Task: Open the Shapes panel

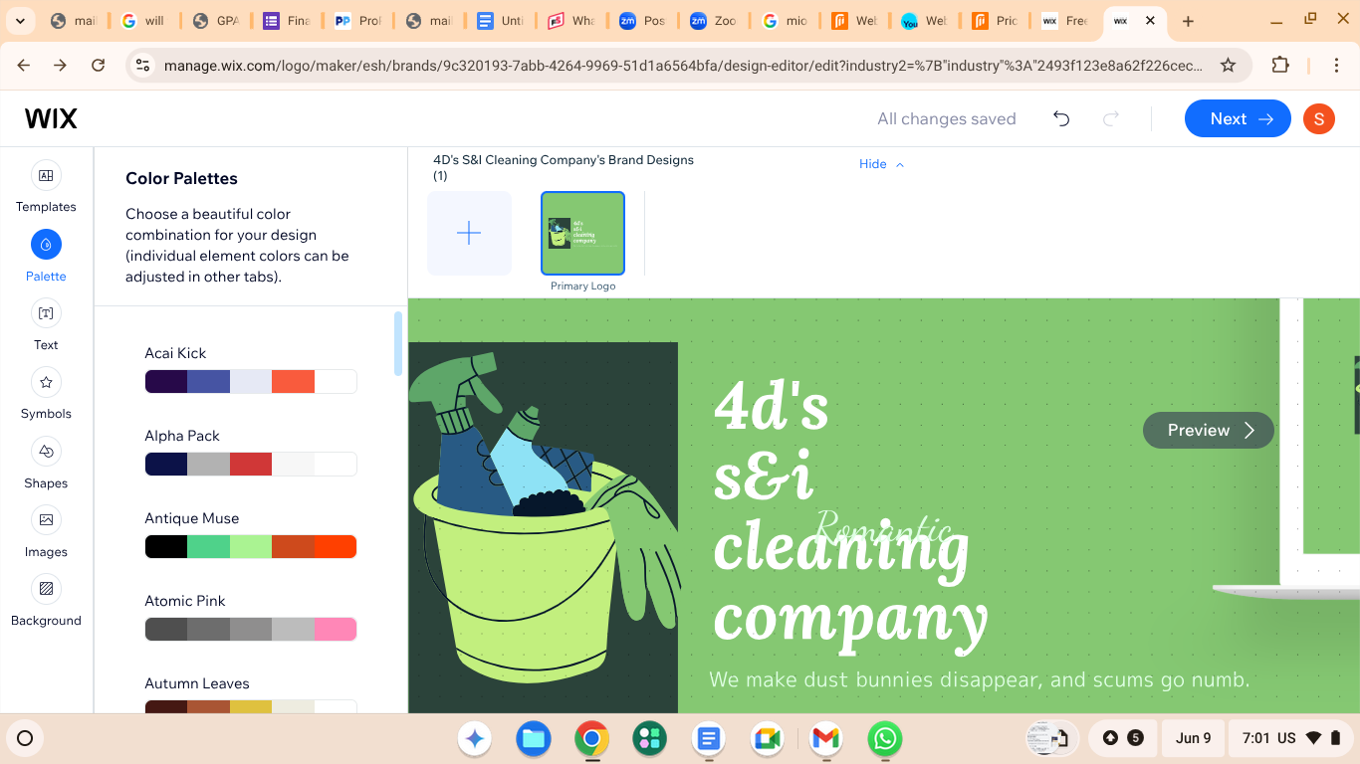Action: pos(46,453)
